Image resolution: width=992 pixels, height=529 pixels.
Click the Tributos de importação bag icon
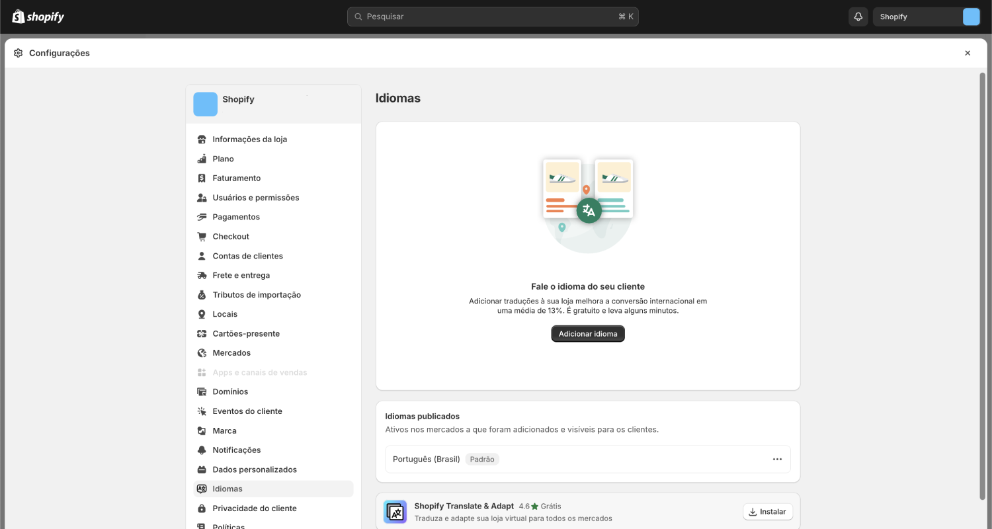[x=202, y=295]
